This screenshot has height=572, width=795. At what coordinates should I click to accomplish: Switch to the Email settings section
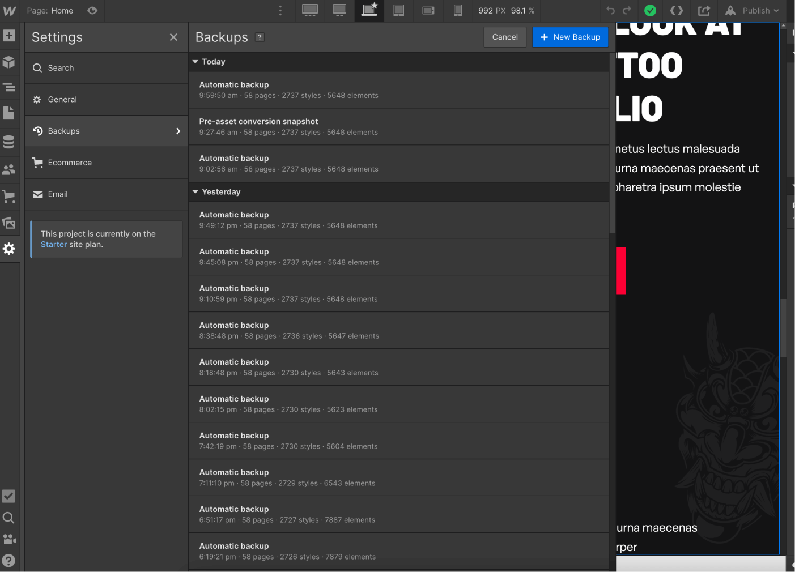tap(58, 194)
